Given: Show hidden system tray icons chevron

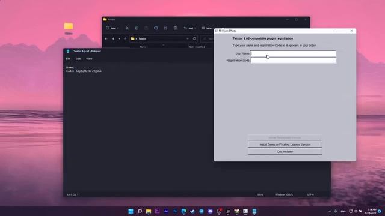Looking at the screenshot, I should coord(330,211).
